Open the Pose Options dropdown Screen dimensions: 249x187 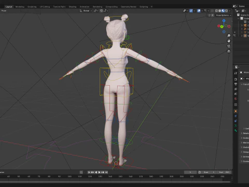[224, 15]
